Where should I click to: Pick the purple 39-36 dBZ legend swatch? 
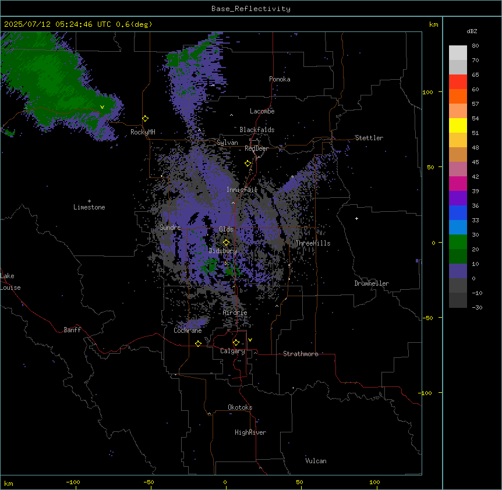tap(458, 198)
